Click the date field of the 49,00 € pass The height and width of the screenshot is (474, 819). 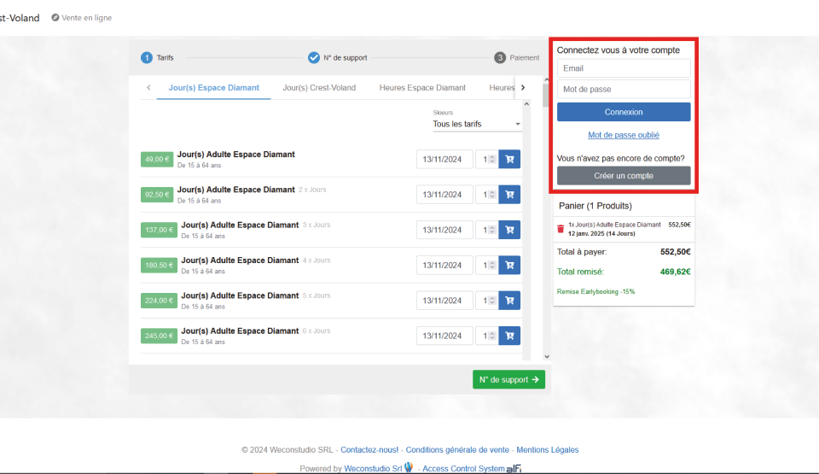pos(444,159)
